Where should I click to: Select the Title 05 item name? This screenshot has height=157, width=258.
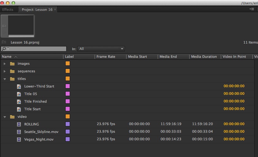[31, 94]
